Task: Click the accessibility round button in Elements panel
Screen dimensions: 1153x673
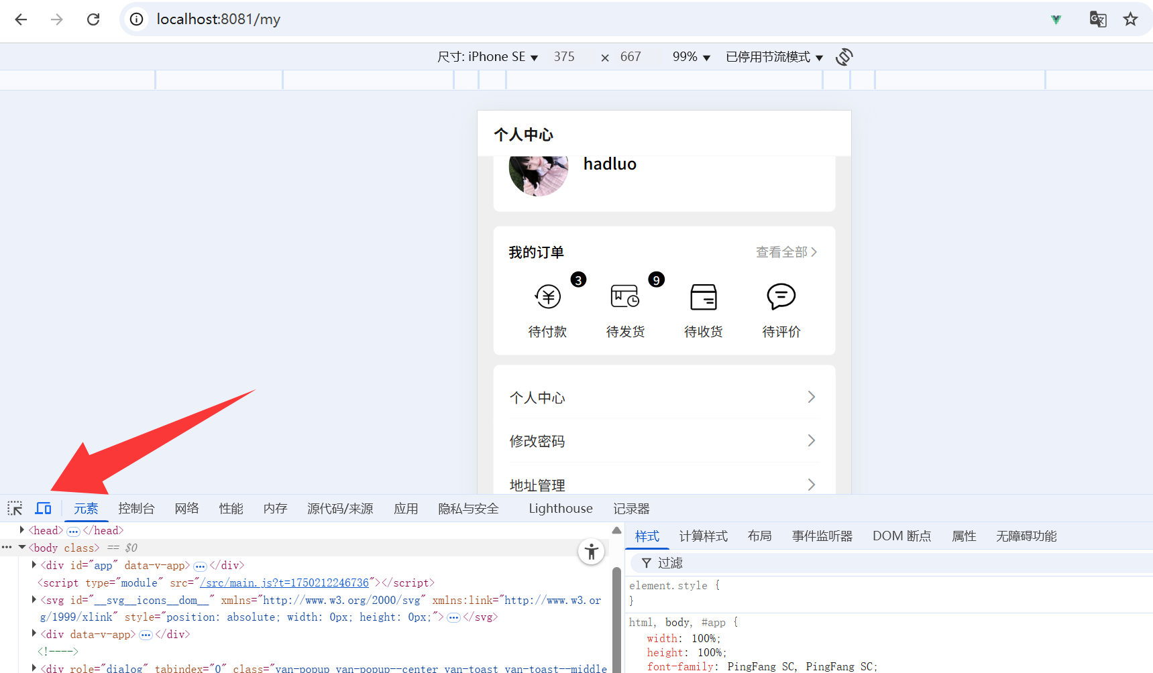Action: pos(592,552)
